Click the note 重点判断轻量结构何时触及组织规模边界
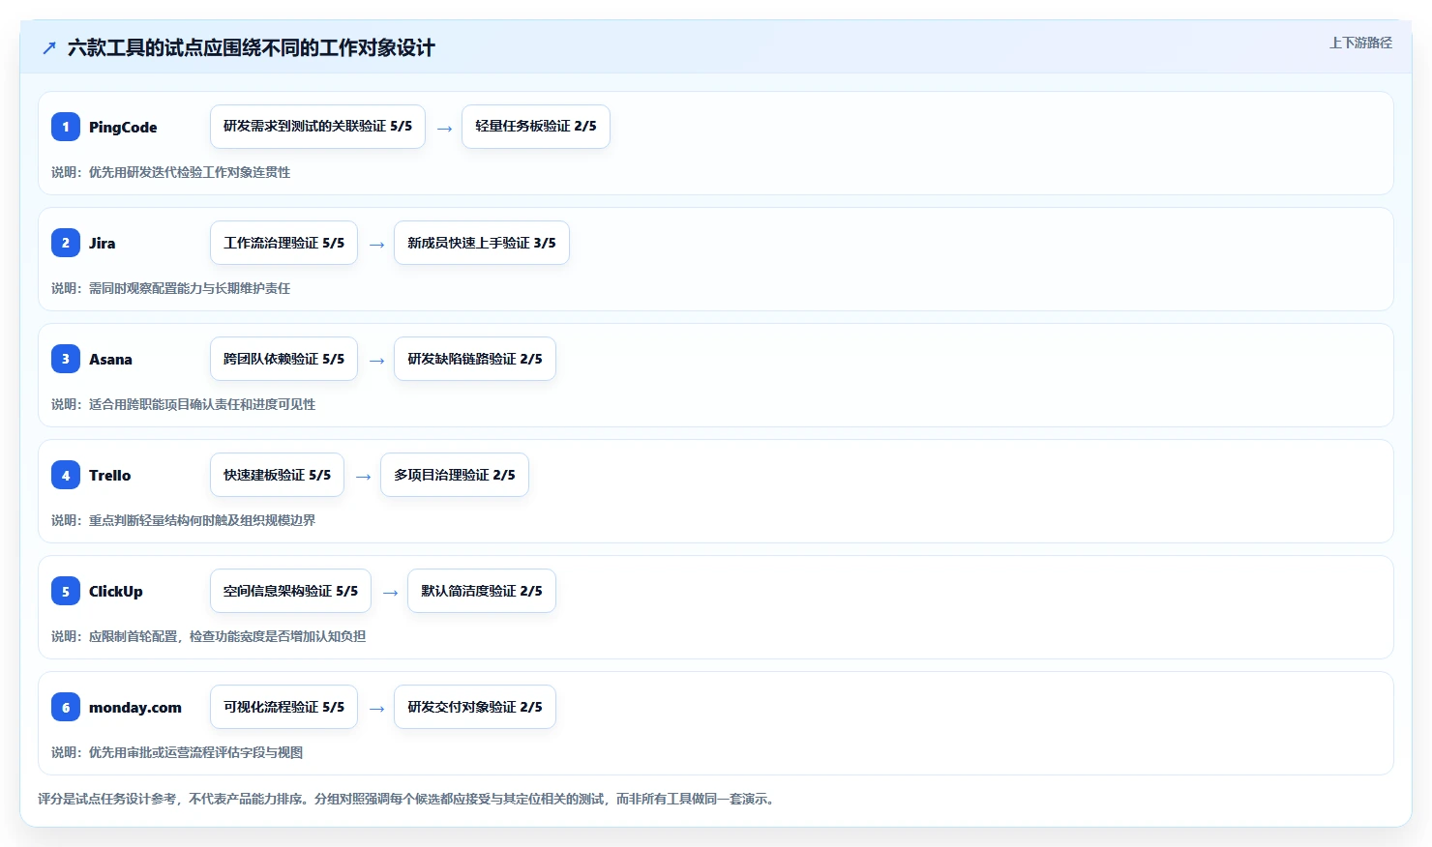Image resolution: width=1432 pixels, height=847 pixels. click(183, 520)
